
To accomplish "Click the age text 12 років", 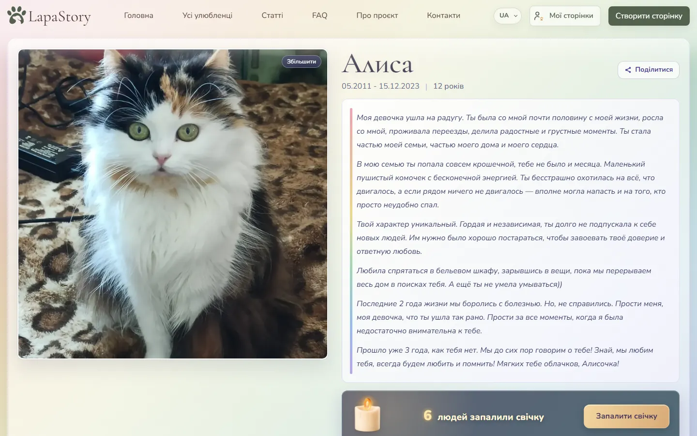I will coord(448,86).
